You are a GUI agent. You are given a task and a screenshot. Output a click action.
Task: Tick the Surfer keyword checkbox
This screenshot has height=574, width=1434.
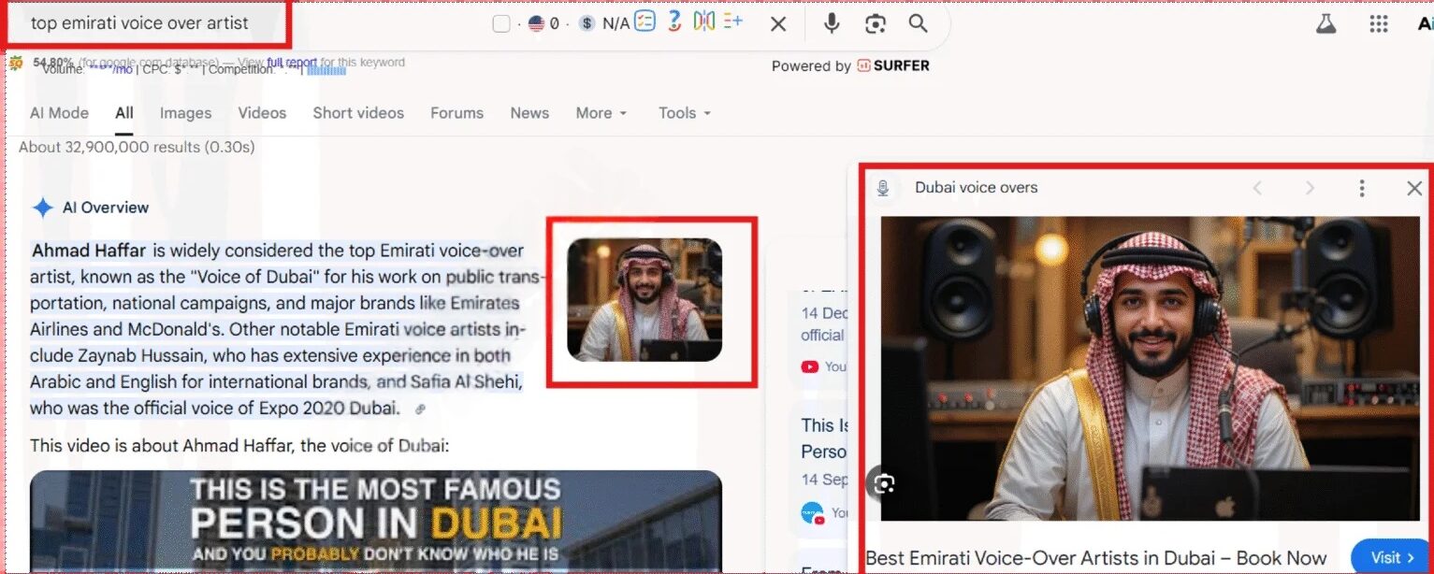pyautogui.click(x=501, y=23)
